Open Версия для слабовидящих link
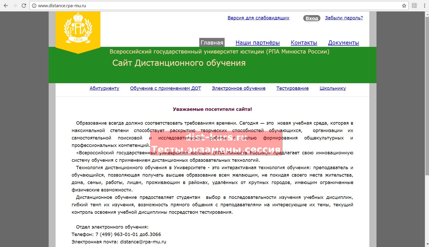Viewport: 429px width, 247px height. coord(258,18)
